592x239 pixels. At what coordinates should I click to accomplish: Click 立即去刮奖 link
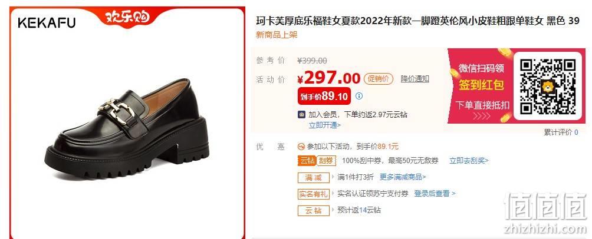[469, 161]
